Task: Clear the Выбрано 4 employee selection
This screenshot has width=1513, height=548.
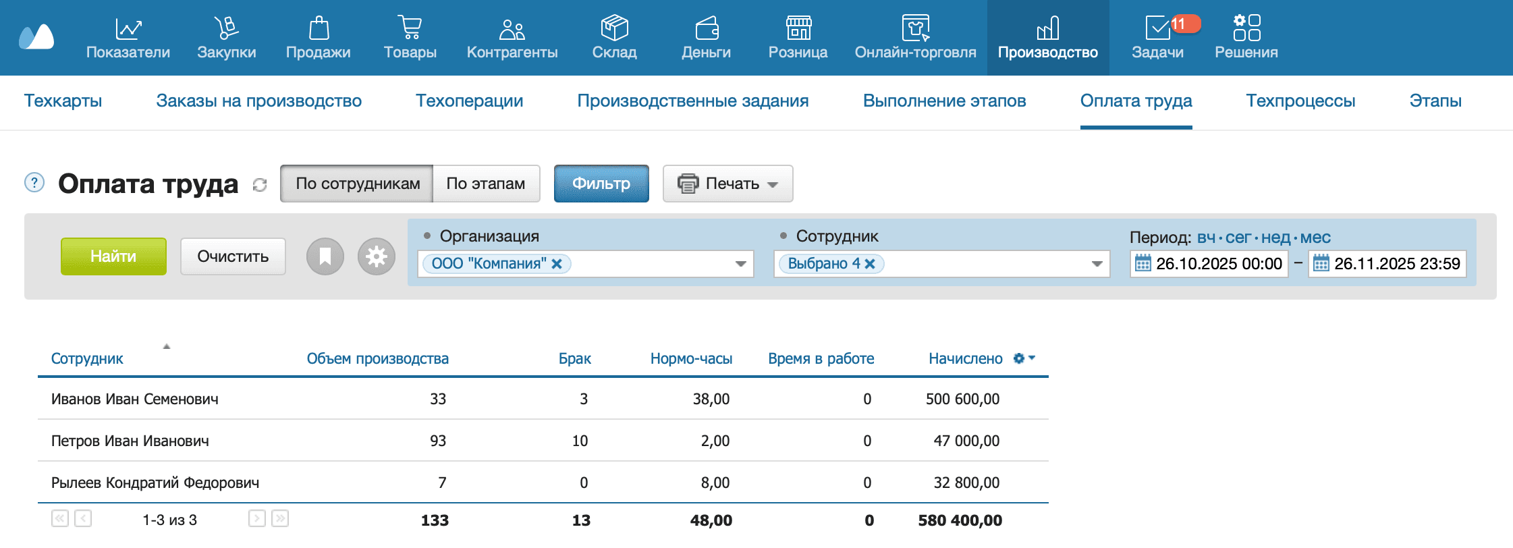Action: click(x=870, y=264)
